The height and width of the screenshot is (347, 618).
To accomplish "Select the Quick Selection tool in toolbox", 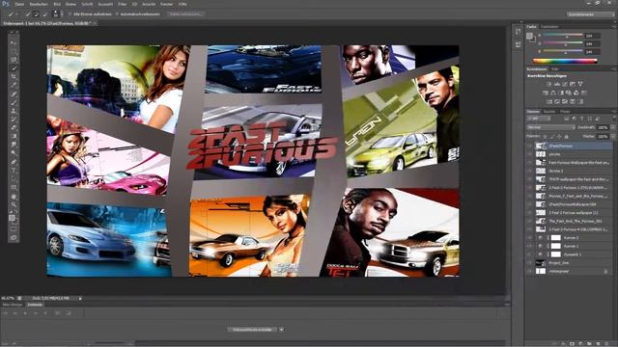I will (x=14, y=68).
